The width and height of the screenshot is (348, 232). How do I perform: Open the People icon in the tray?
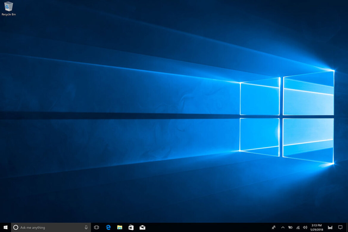[x=274, y=227]
